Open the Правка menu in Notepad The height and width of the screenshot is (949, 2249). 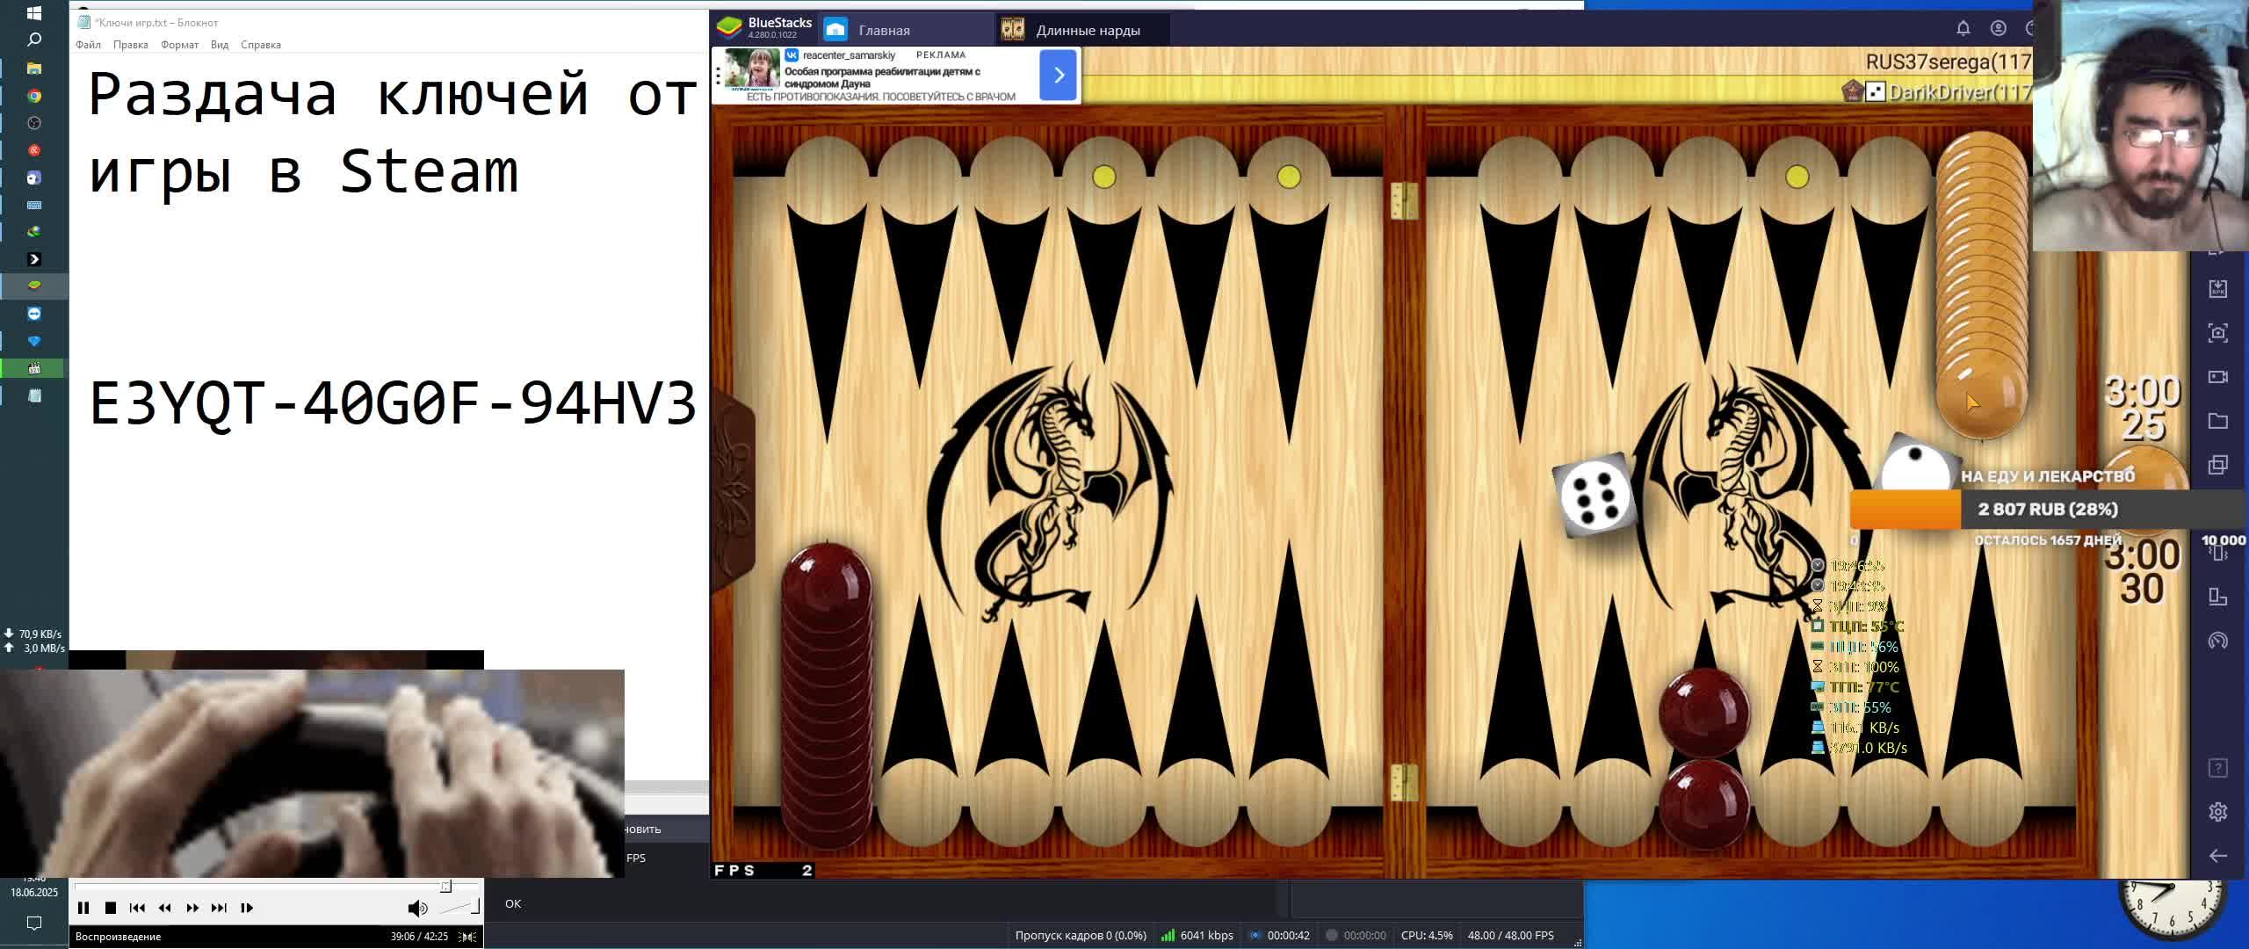pos(130,45)
